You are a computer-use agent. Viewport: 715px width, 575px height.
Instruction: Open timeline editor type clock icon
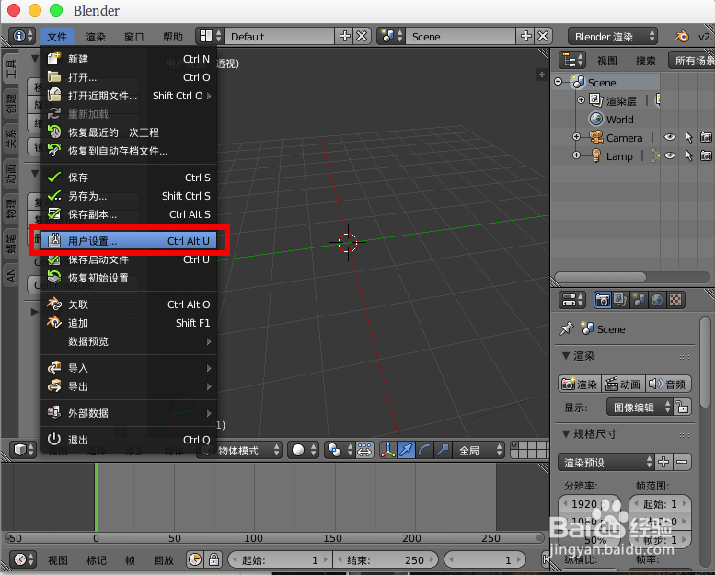click(22, 559)
